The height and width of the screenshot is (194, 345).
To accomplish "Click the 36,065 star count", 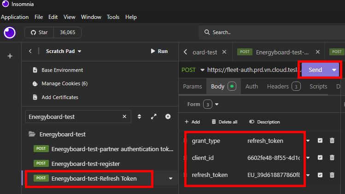I will point(68,33).
